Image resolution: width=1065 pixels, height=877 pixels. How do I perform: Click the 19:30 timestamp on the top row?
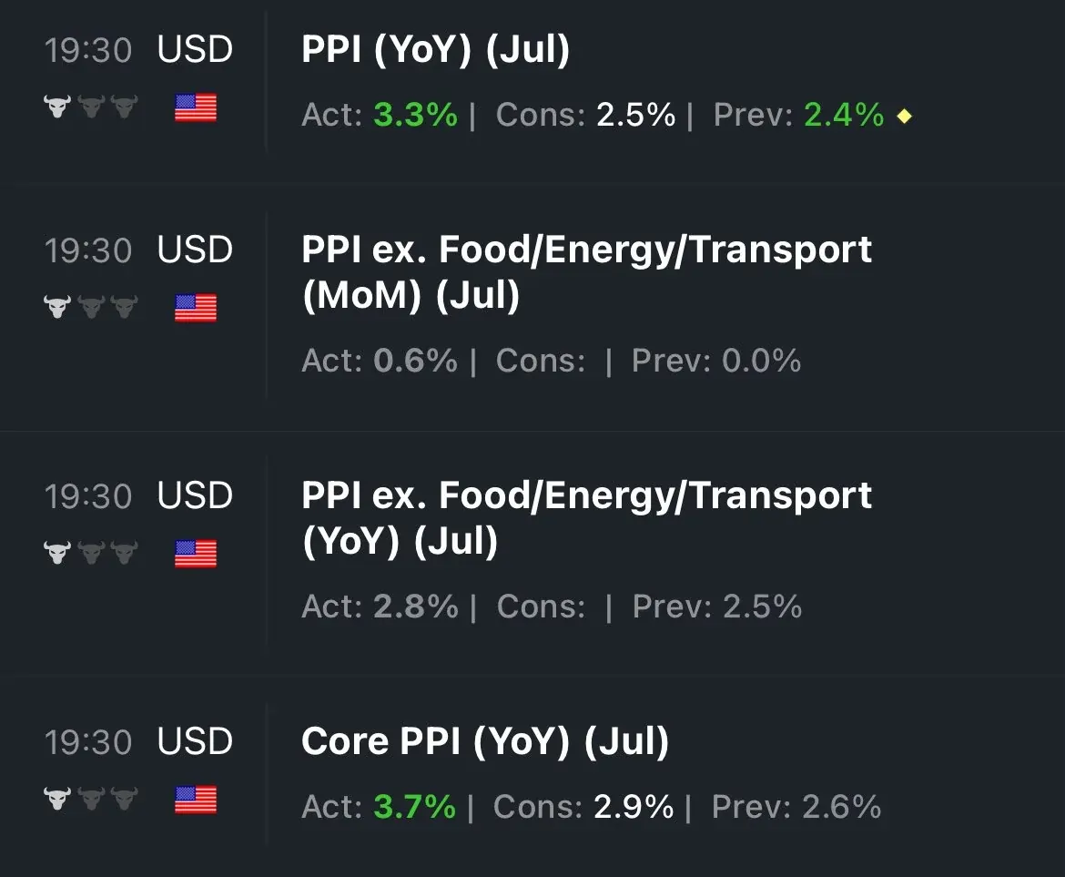coord(88,50)
